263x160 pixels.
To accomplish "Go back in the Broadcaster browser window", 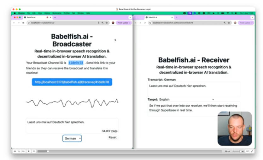I will (14, 23).
